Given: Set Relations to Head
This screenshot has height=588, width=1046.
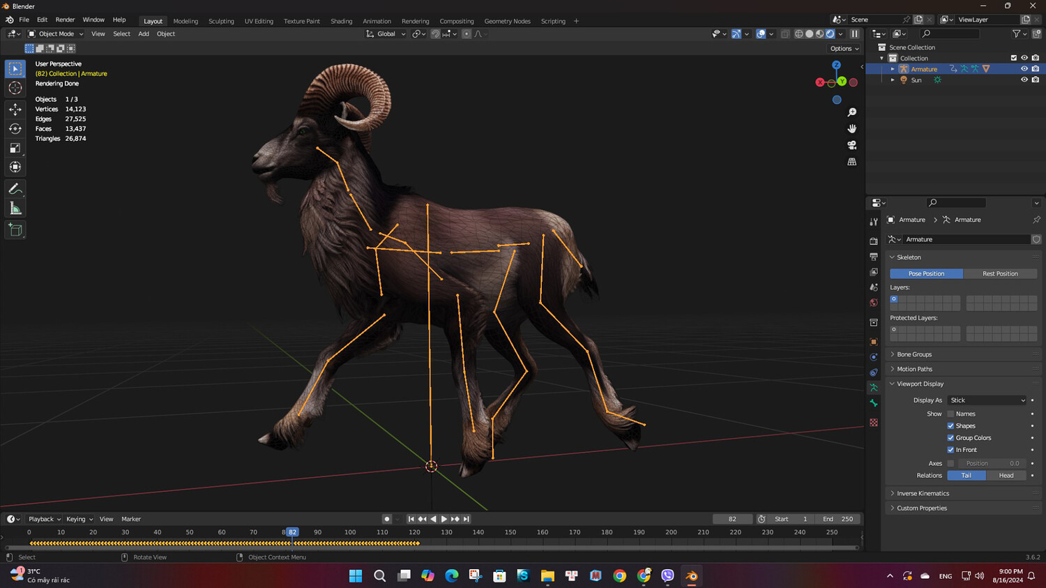Looking at the screenshot, I should coord(1006,476).
